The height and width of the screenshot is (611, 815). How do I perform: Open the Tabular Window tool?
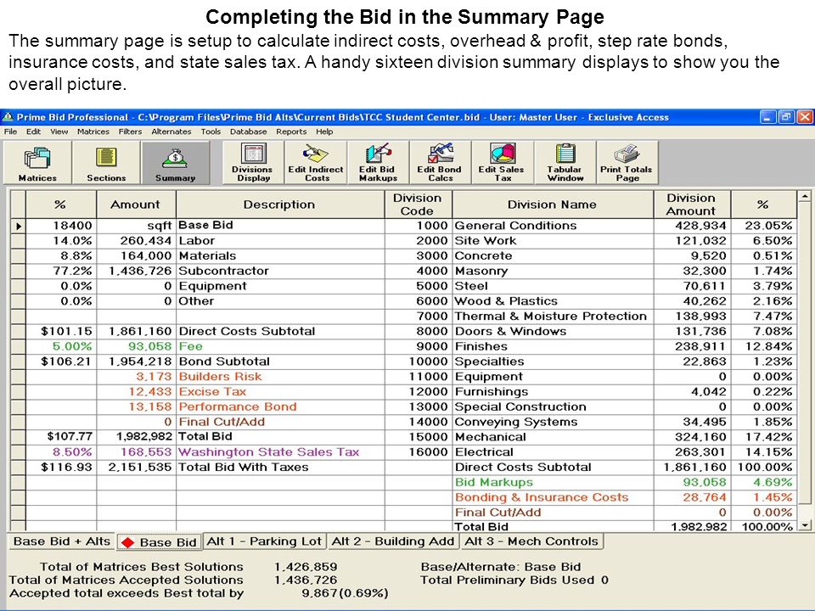(565, 162)
